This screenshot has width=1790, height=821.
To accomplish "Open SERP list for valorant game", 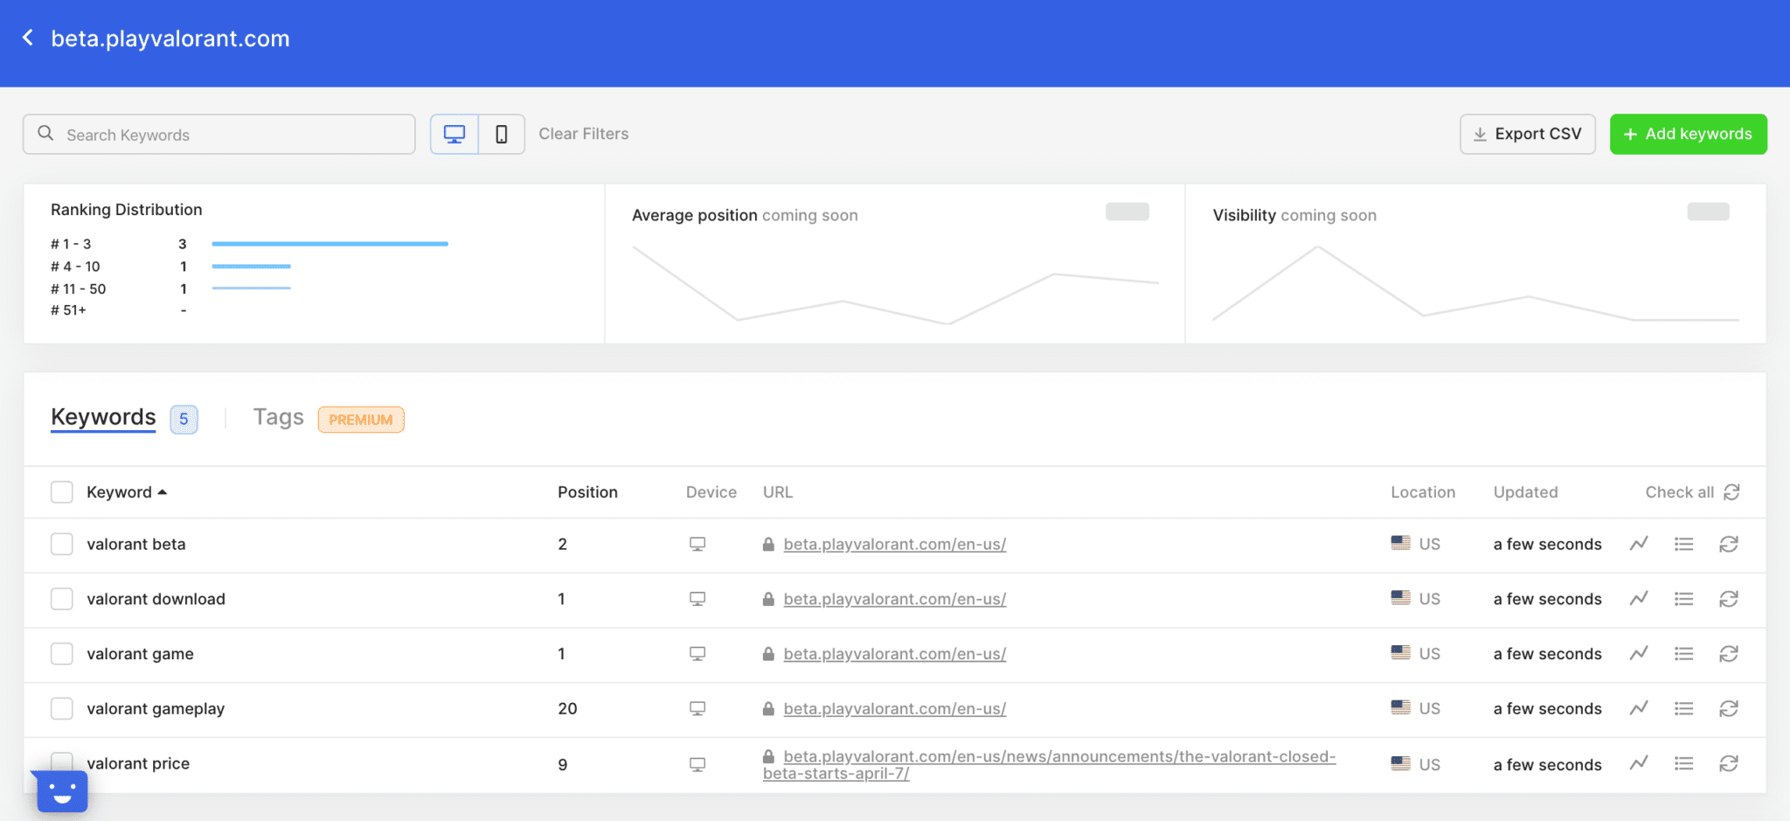I will coord(1683,654).
